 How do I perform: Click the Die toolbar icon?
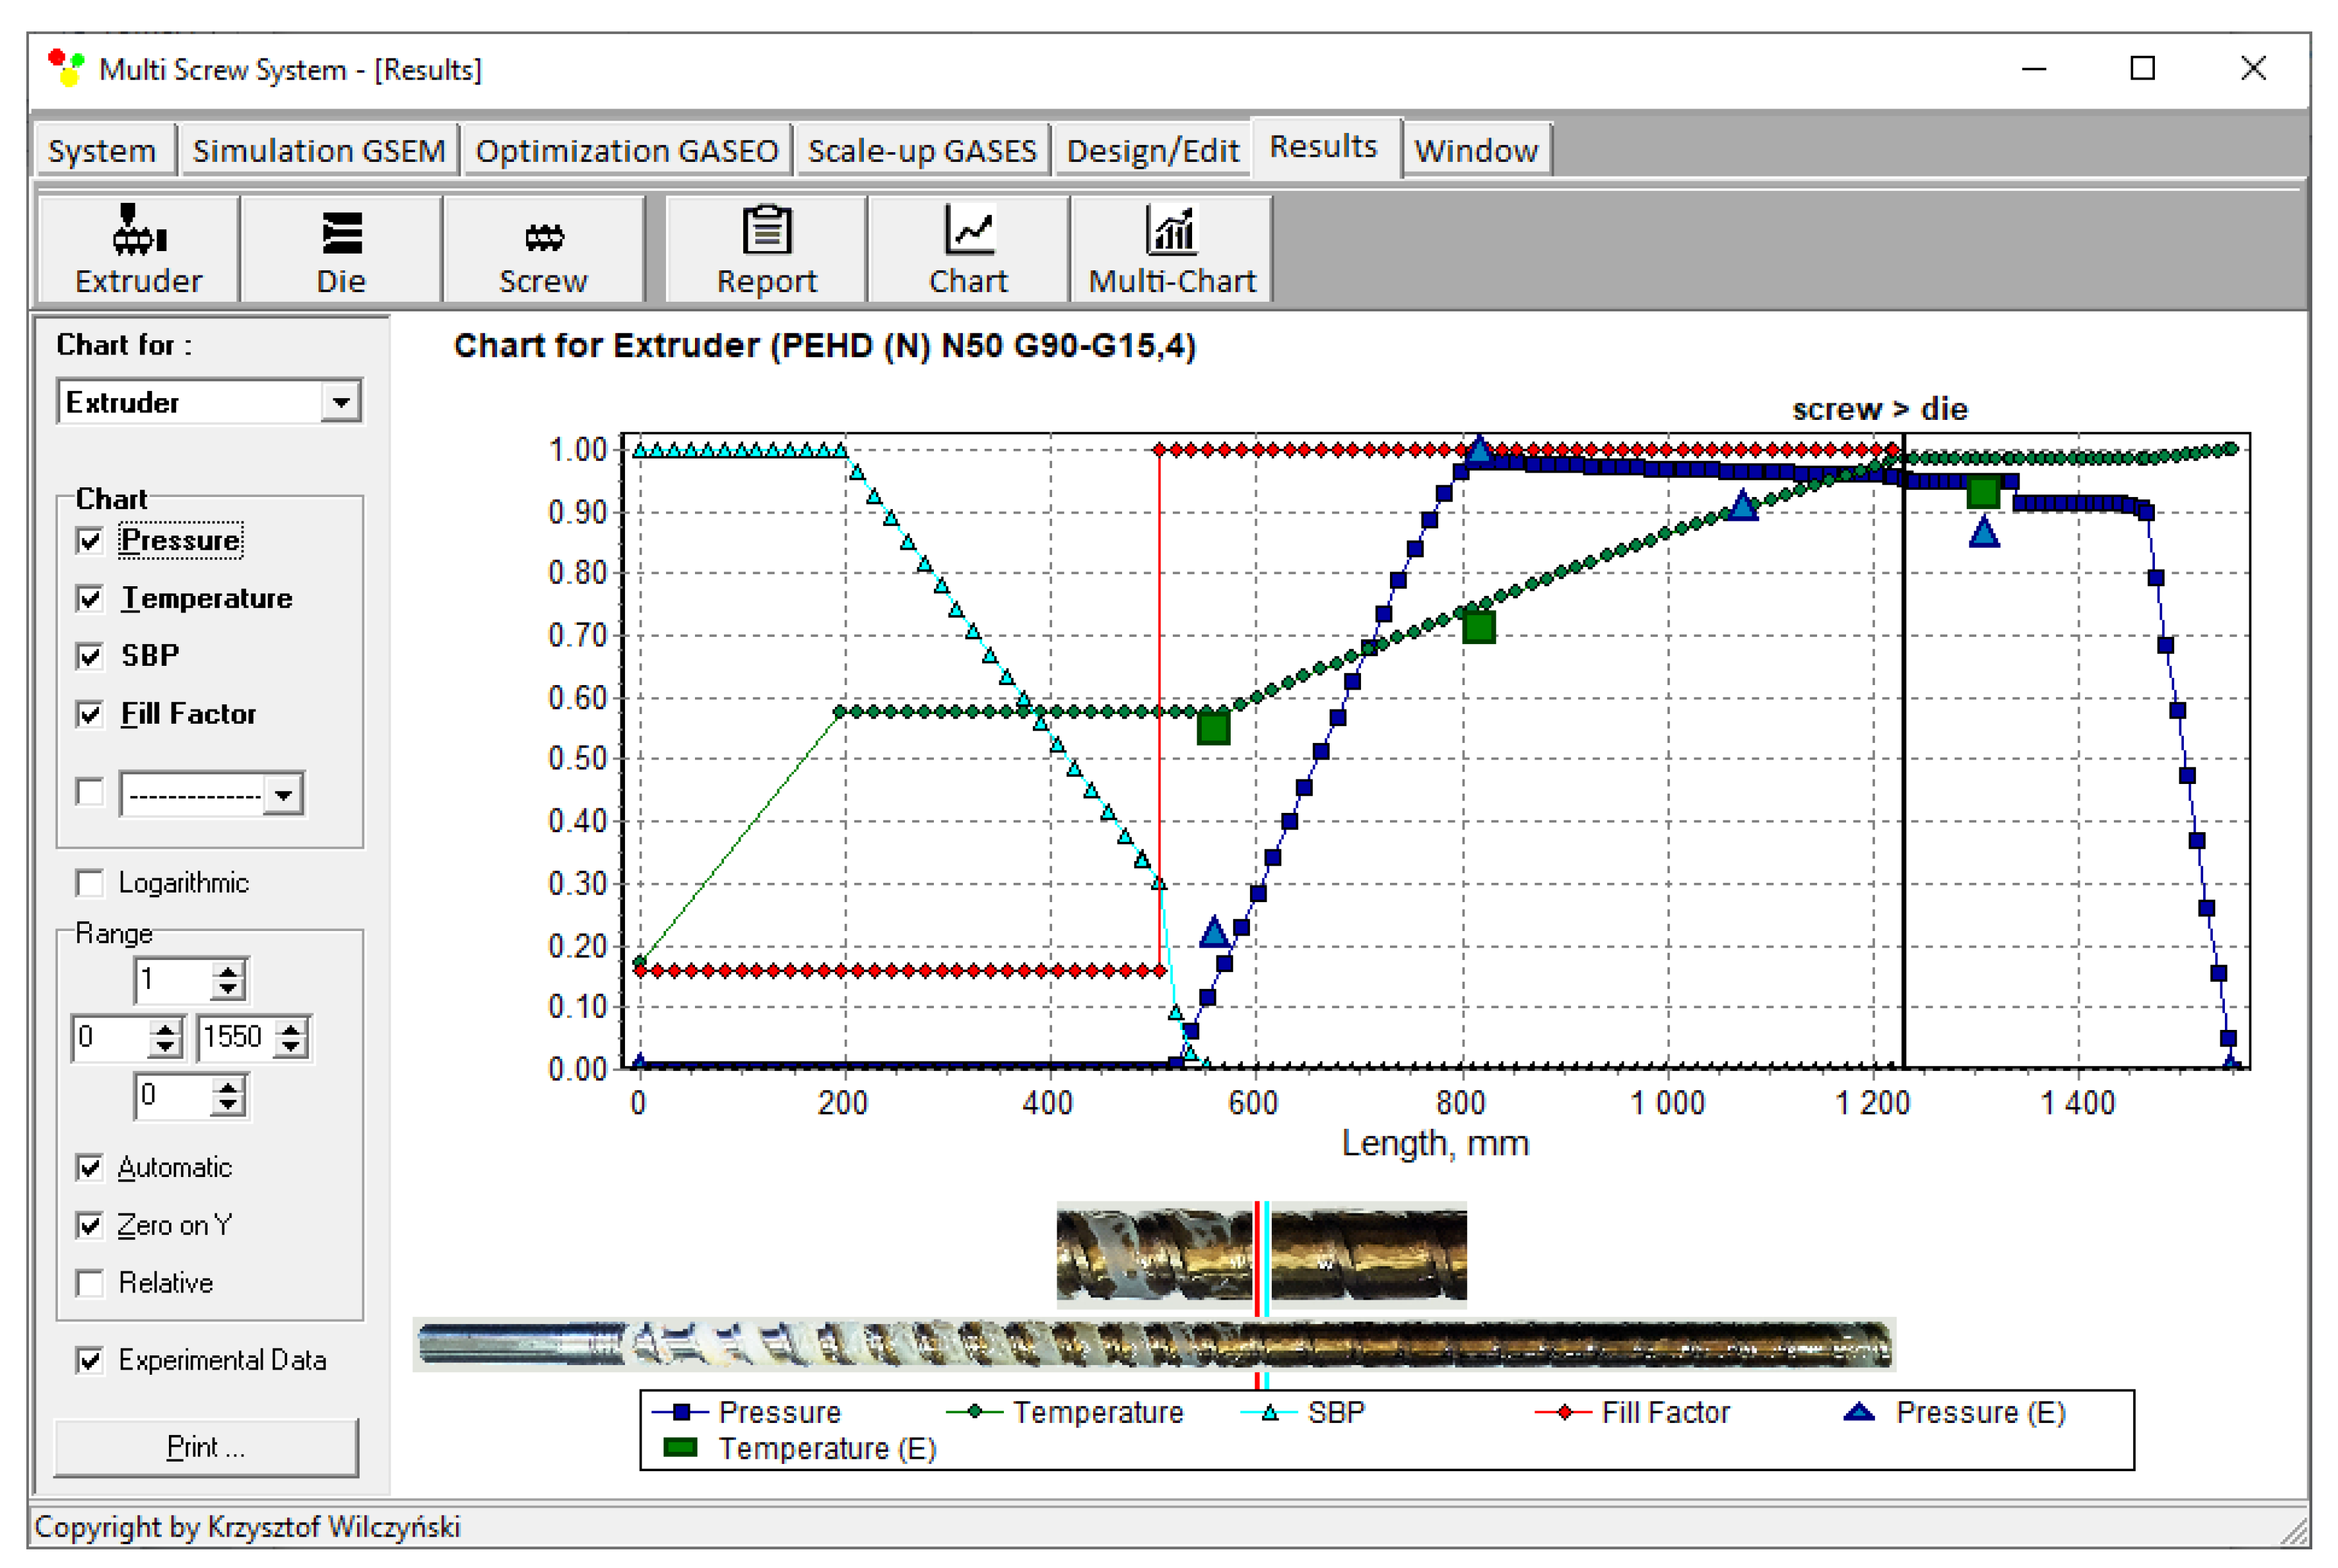tap(341, 232)
